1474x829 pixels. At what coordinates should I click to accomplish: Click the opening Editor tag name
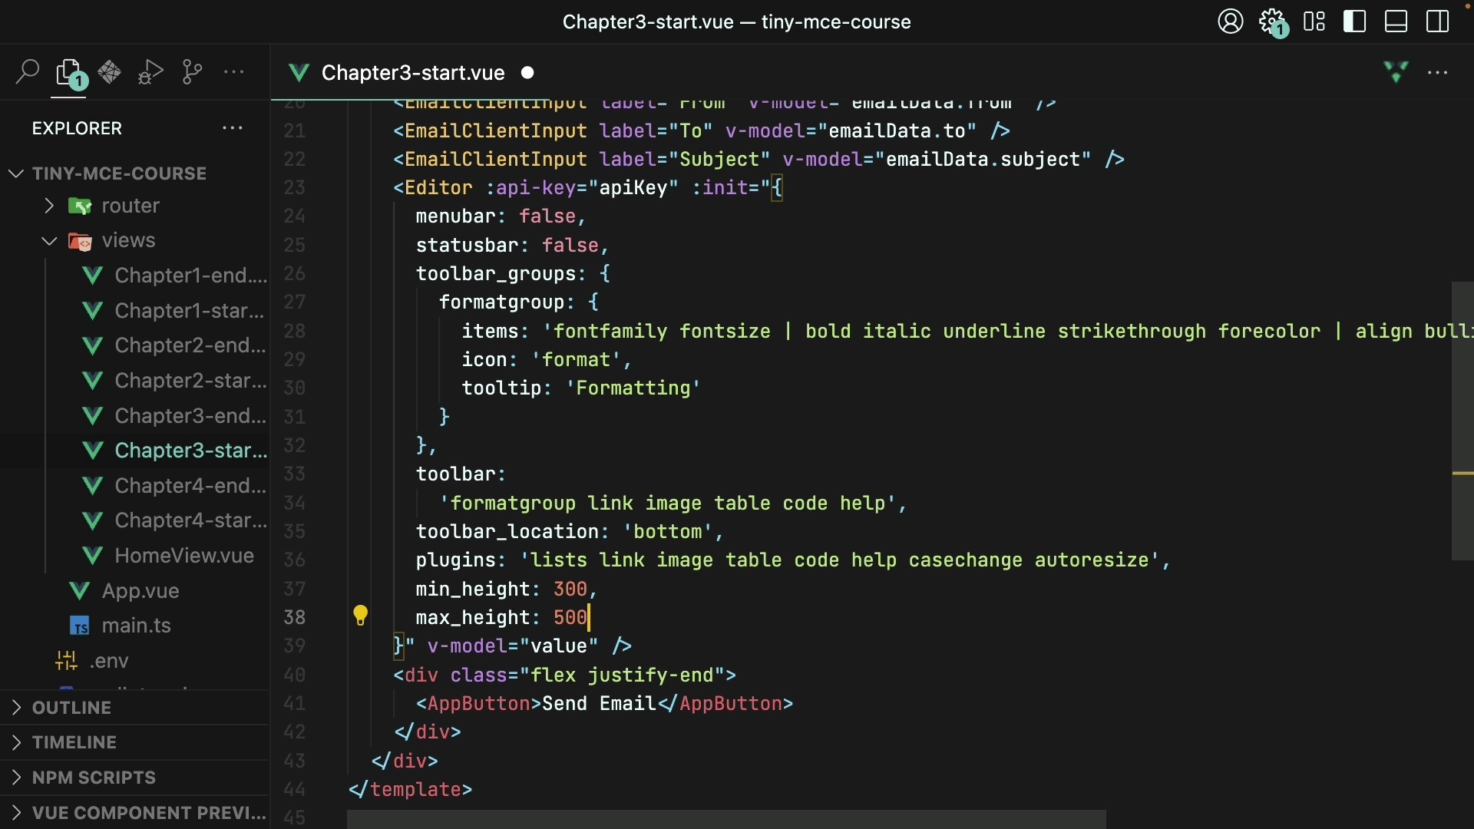point(438,188)
